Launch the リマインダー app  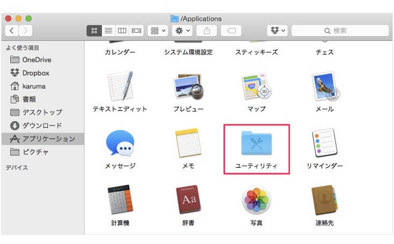[324, 143]
